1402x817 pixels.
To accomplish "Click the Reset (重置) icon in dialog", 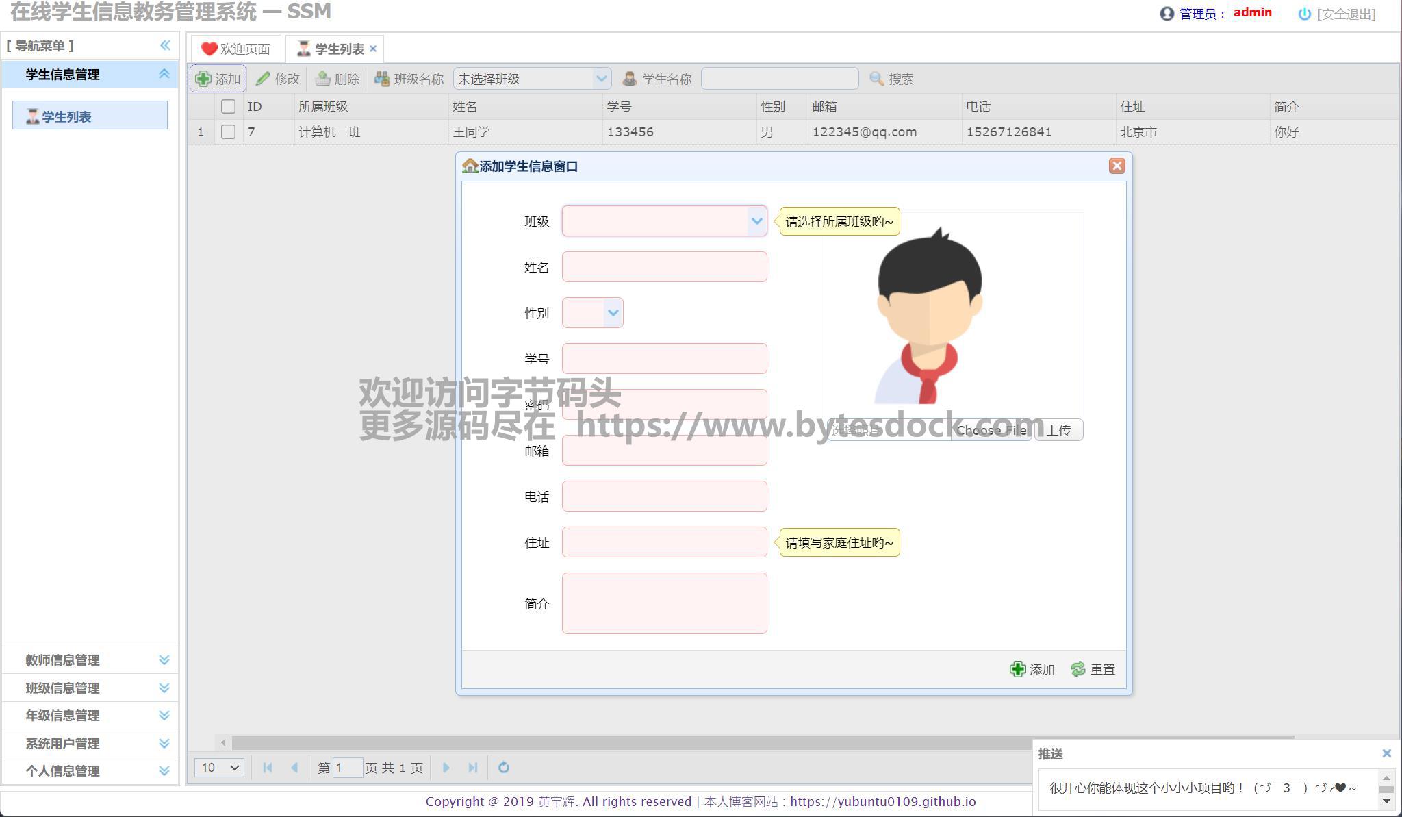I will 1079,669.
